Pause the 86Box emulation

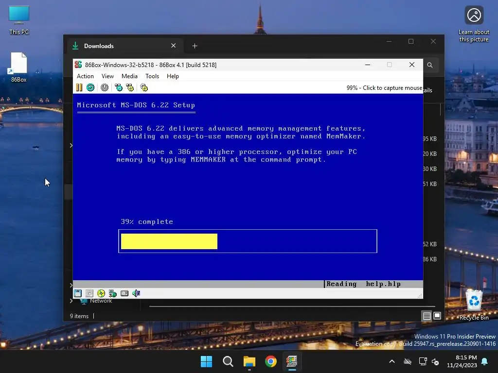pos(79,87)
